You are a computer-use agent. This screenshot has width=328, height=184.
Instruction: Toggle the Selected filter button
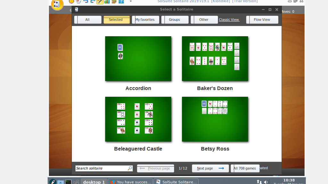[x=116, y=20]
